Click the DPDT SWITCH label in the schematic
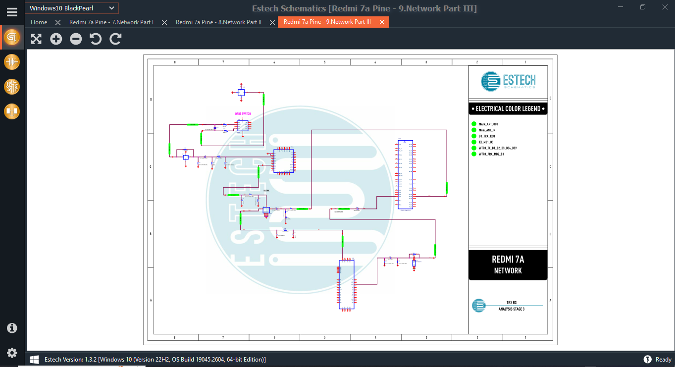The height and width of the screenshot is (367, 675). [243, 114]
